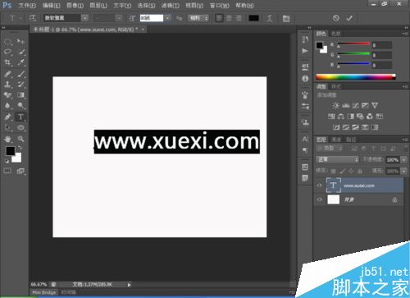Open the Type tool preset picker
Screen dimensions: 410x298
[14, 18]
